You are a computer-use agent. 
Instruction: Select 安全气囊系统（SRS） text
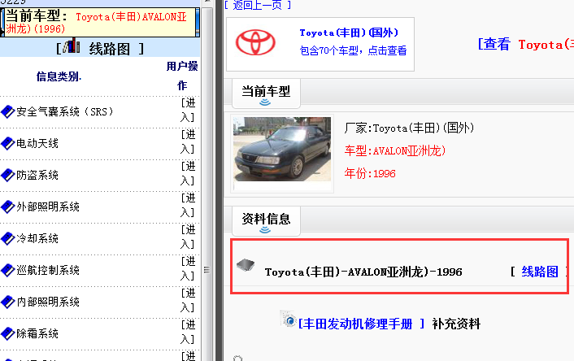click(x=65, y=111)
